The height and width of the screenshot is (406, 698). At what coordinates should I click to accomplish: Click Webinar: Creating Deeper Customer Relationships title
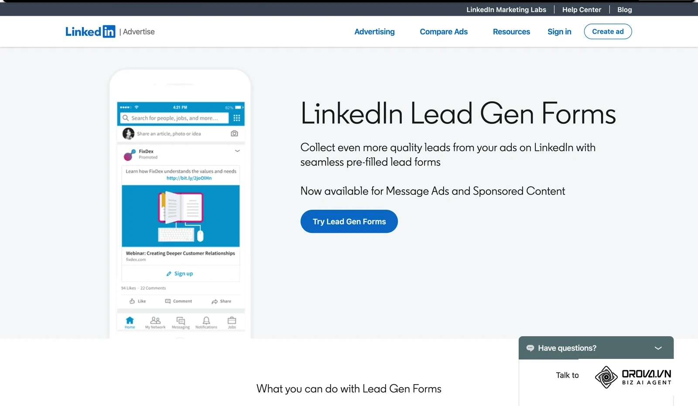[x=180, y=253]
